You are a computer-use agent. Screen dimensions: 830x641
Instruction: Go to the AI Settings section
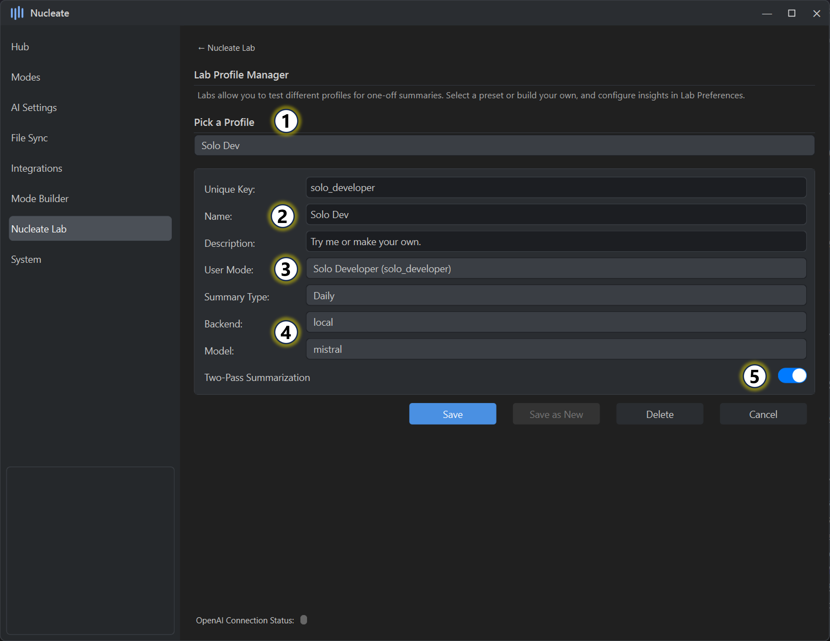pos(34,107)
